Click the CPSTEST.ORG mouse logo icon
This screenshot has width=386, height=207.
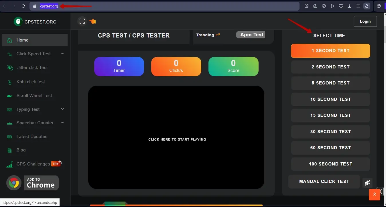[x=18, y=21]
